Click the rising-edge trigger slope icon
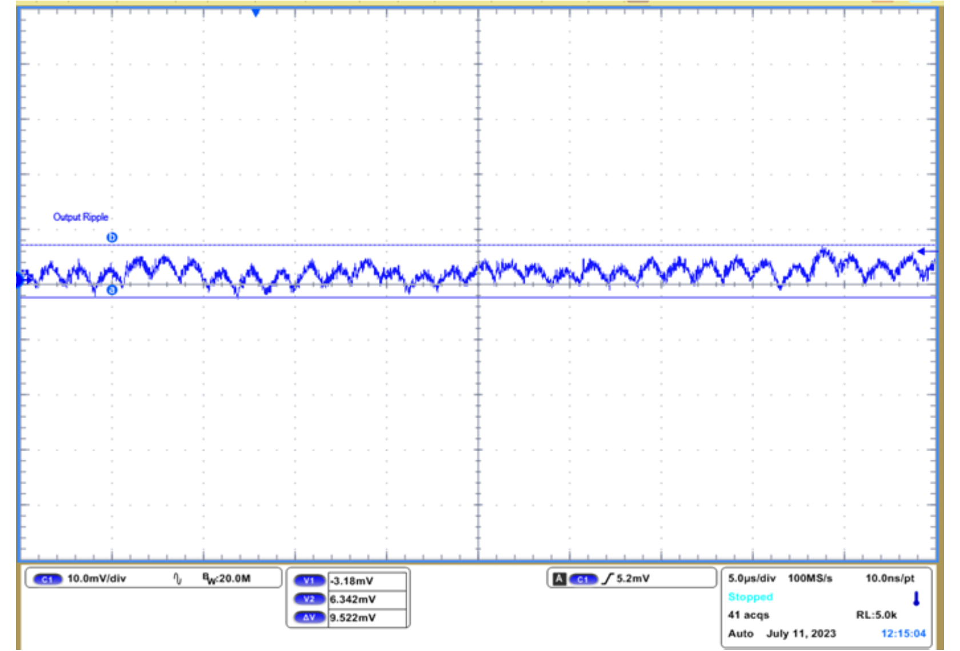Screen dimensions: 960x651 [x=609, y=578]
